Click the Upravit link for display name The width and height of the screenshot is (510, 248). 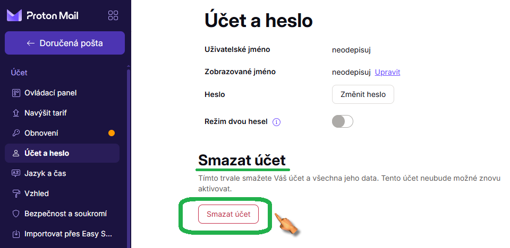tap(387, 72)
